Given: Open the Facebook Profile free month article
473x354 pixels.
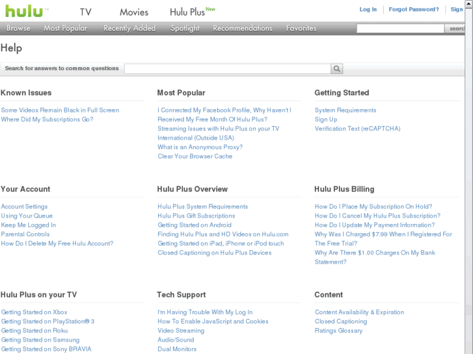Looking at the screenshot, I should tap(224, 115).
